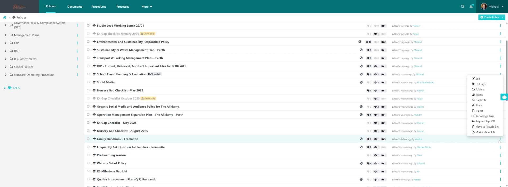Click the Policies breadcrumb label
Viewport: 508px width, 187px height.
tap(21, 17)
